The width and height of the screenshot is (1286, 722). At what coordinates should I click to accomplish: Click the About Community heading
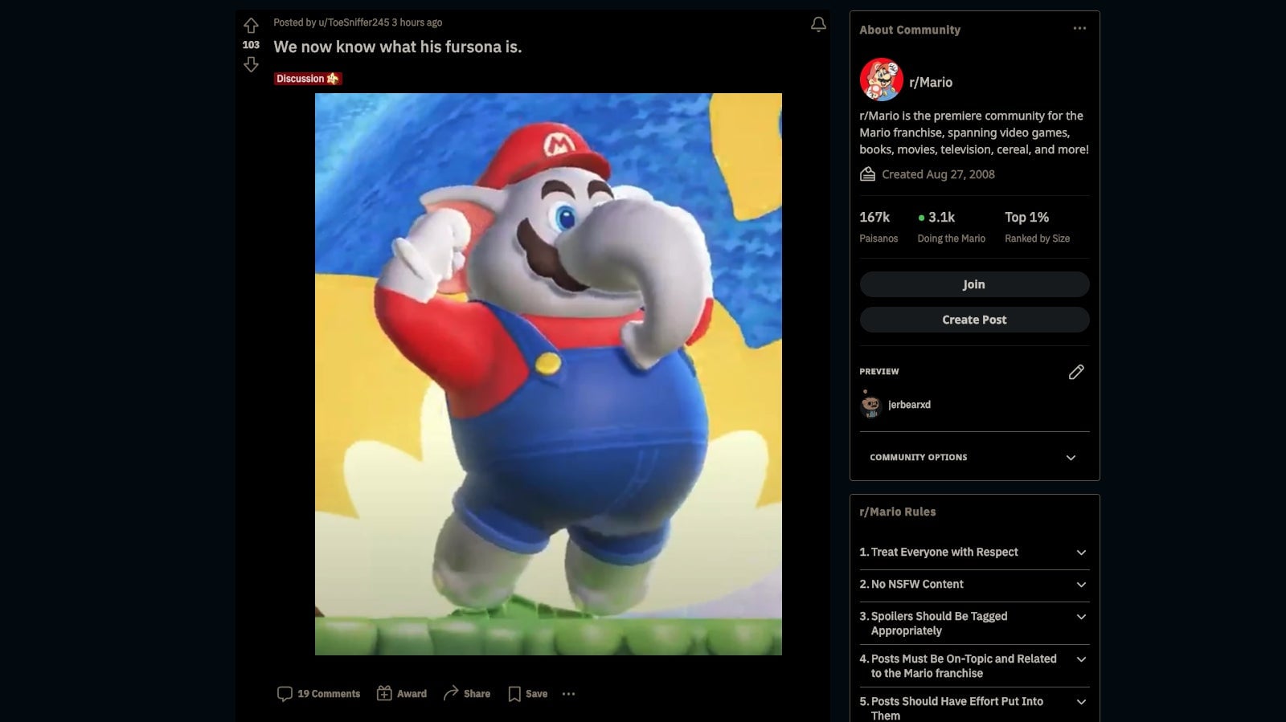[x=910, y=30]
